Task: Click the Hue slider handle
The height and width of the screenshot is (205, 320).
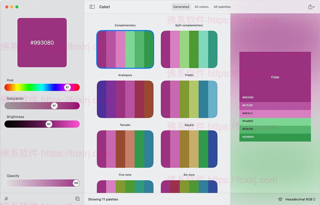Action: click(67, 87)
